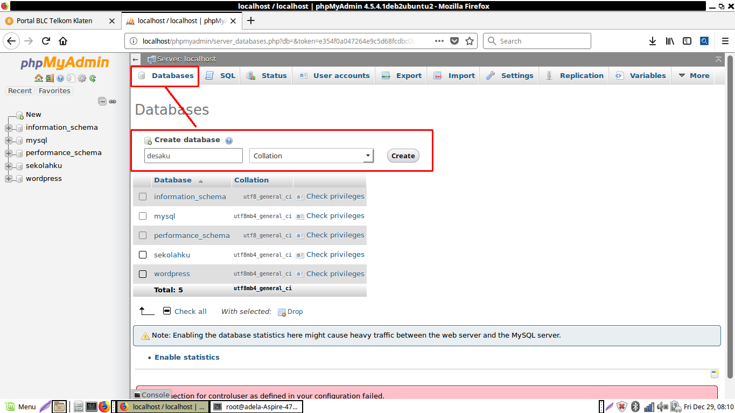Reload page in Firefox toolbar
This screenshot has height=413, width=735.
(x=46, y=41)
